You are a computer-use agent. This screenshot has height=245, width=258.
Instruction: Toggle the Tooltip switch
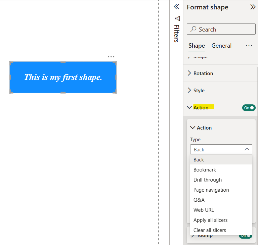(x=246, y=236)
